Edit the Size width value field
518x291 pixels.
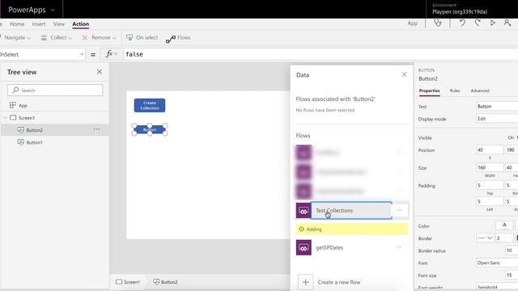490,167
